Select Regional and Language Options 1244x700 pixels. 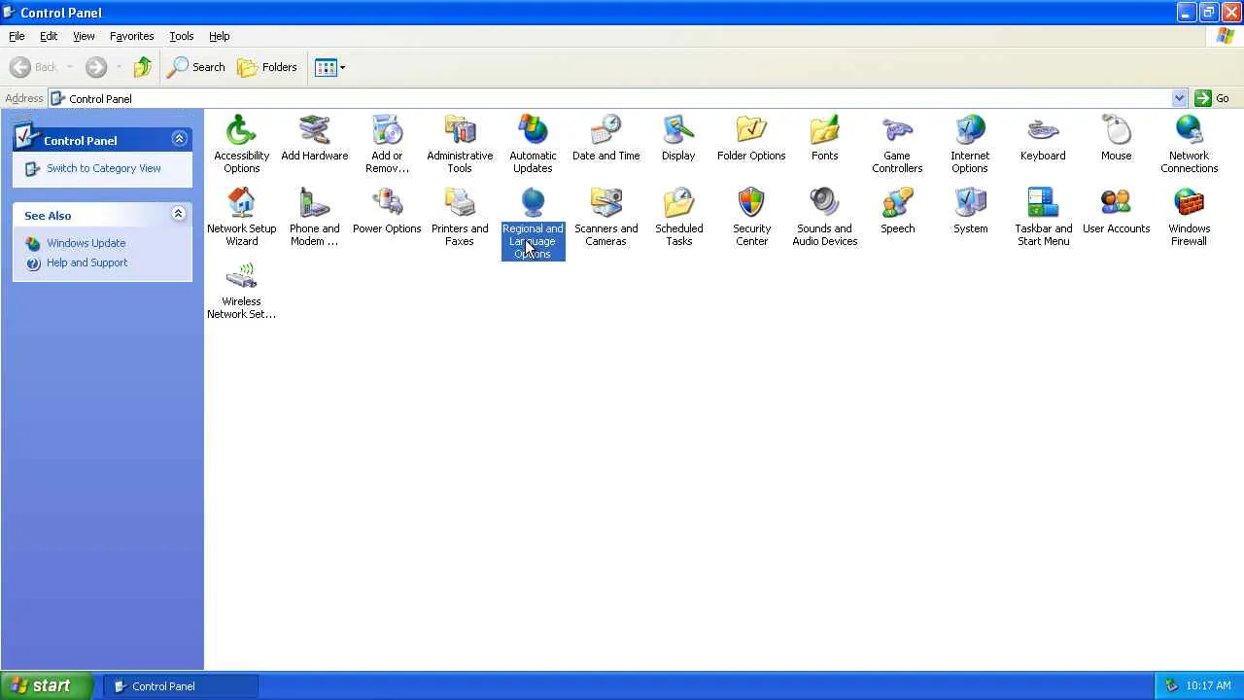tap(533, 224)
